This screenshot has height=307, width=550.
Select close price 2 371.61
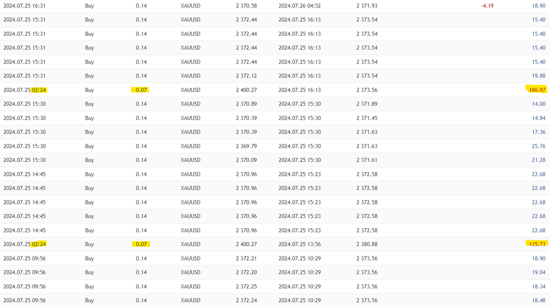[x=367, y=160]
